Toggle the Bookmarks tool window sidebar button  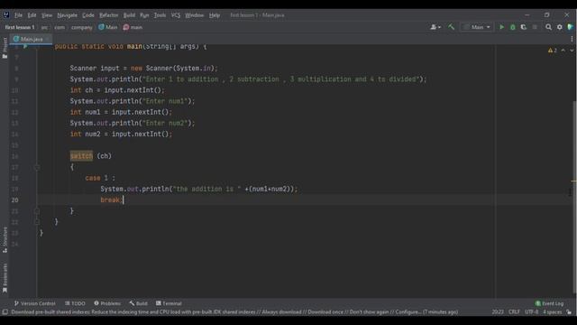[5, 278]
